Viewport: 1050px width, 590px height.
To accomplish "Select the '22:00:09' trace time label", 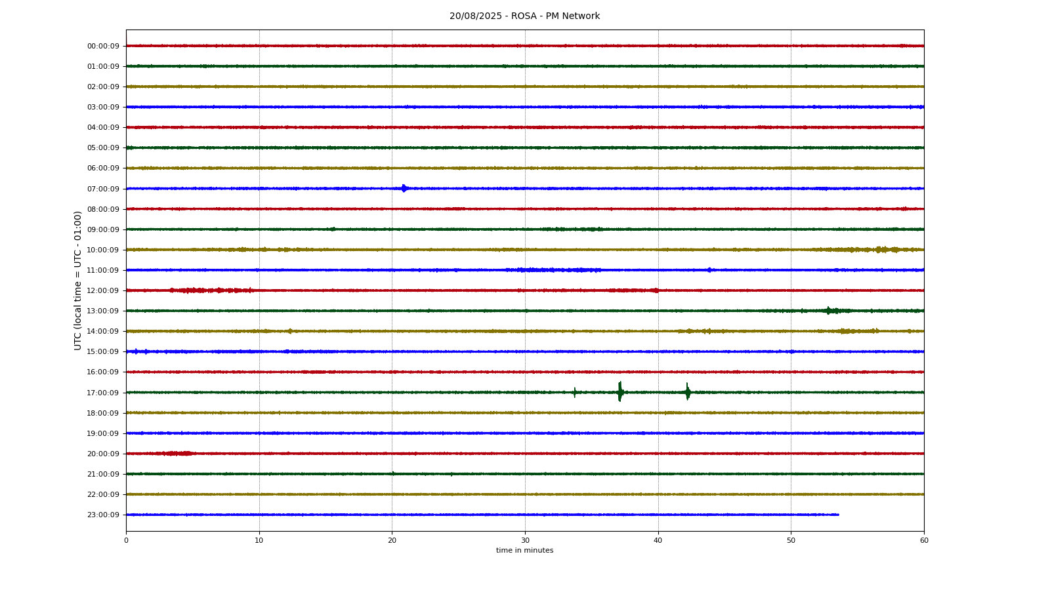I will point(103,494).
